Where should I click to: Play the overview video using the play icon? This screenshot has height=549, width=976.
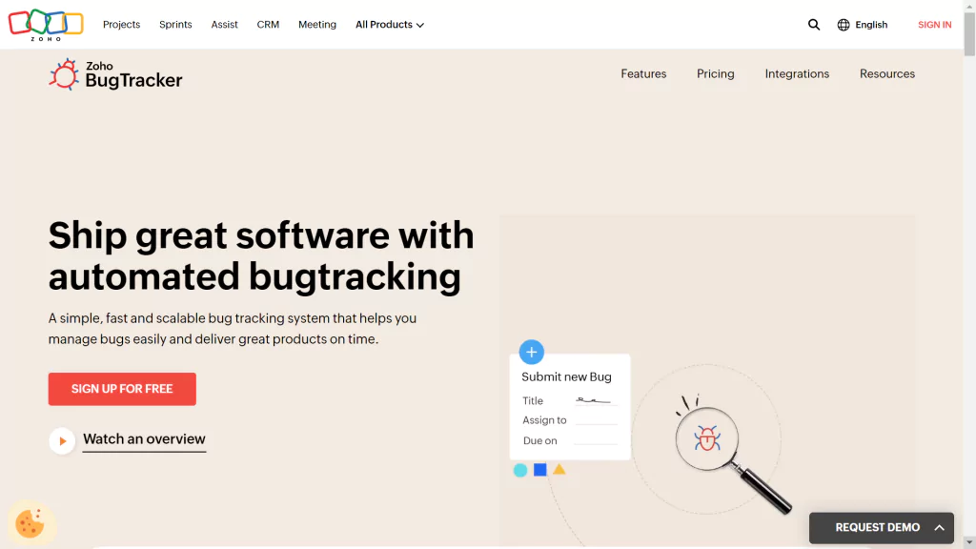point(62,440)
